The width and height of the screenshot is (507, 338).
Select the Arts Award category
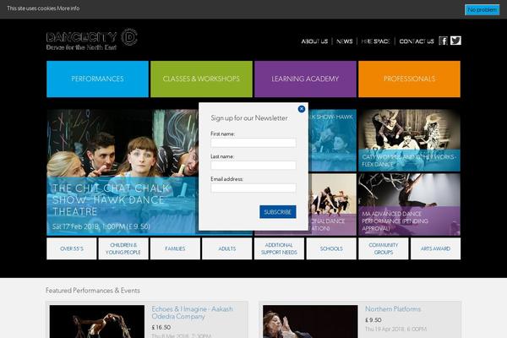click(x=435, y=248)
